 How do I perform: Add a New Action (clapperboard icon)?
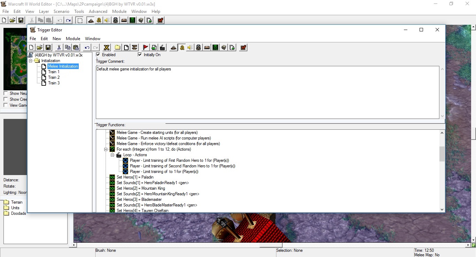click(162, 47)
